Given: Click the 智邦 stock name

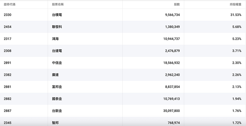Looking at the screenshot, I should coord(56,123).
